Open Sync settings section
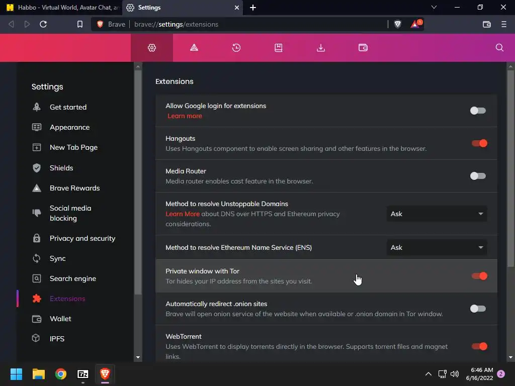Viewport: 515px width, 386px height. click(x=57, y=258)
